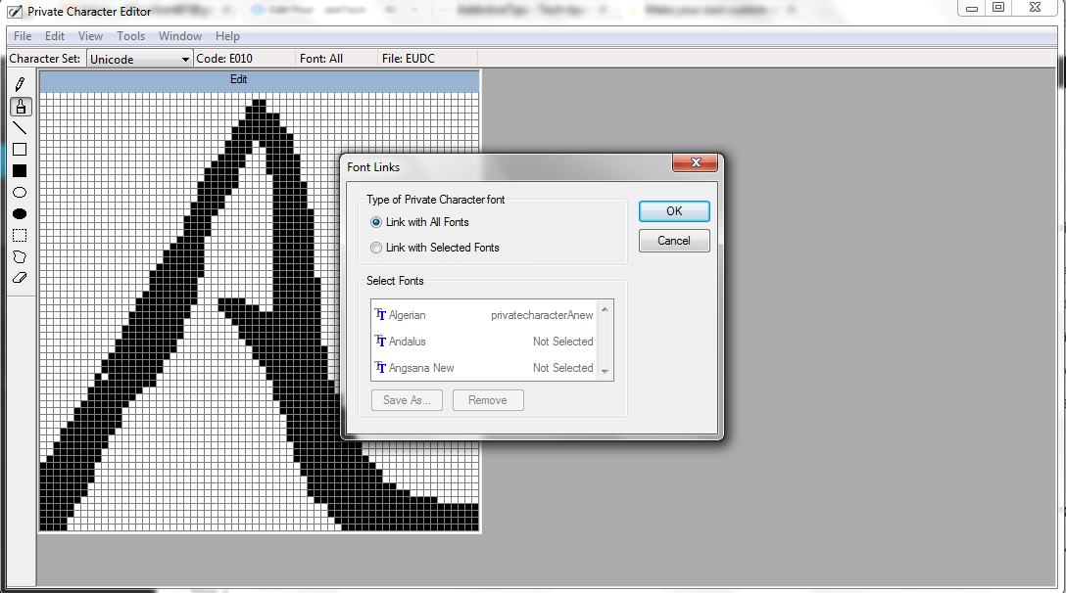The height and width of the screenshot is (593, 1066).
Task: Open the Edit menu
Action: 55,36
